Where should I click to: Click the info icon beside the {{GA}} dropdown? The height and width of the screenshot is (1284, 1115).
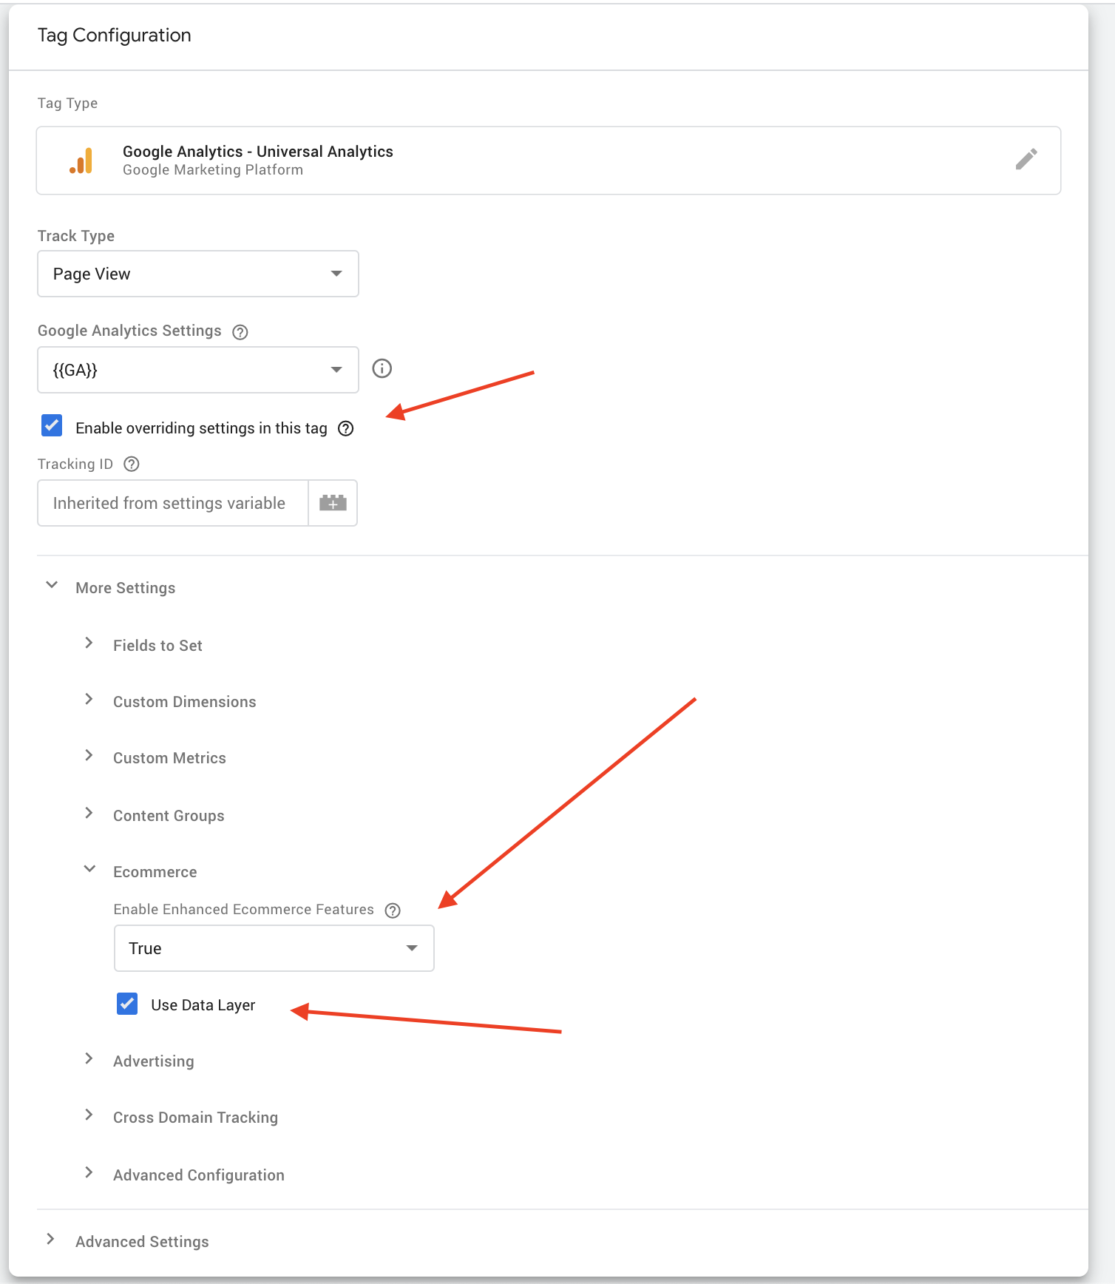[382, 368]
